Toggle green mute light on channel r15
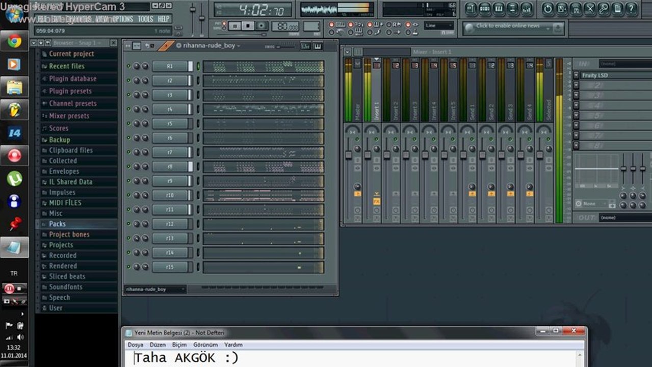652x367 pixels. tap(128, 267)
